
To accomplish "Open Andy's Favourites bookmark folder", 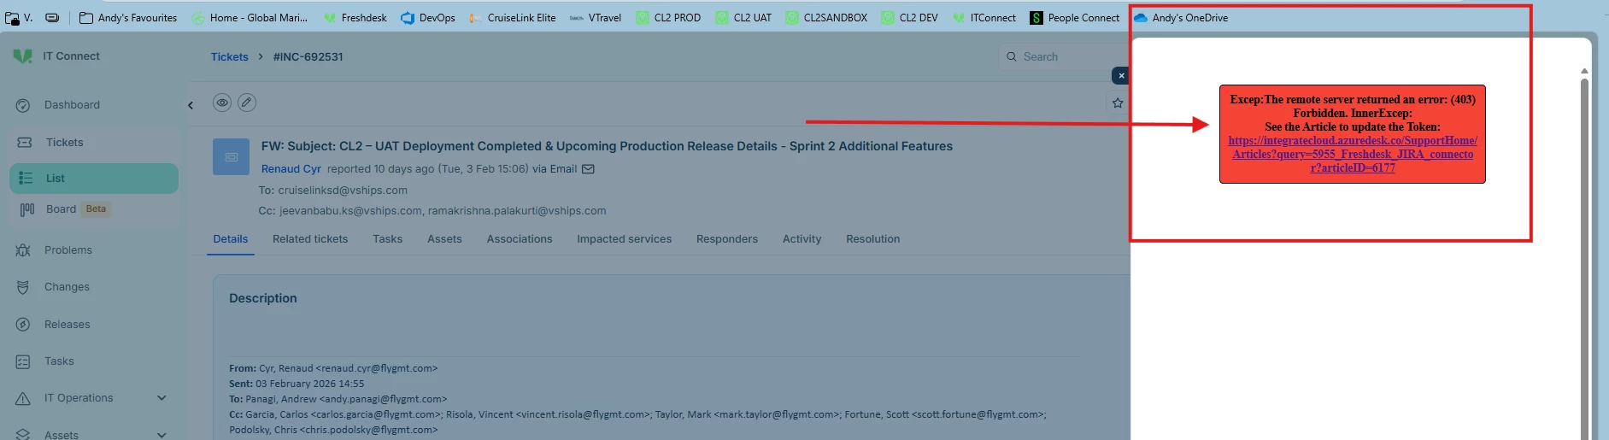I will [x=128, y=17].
